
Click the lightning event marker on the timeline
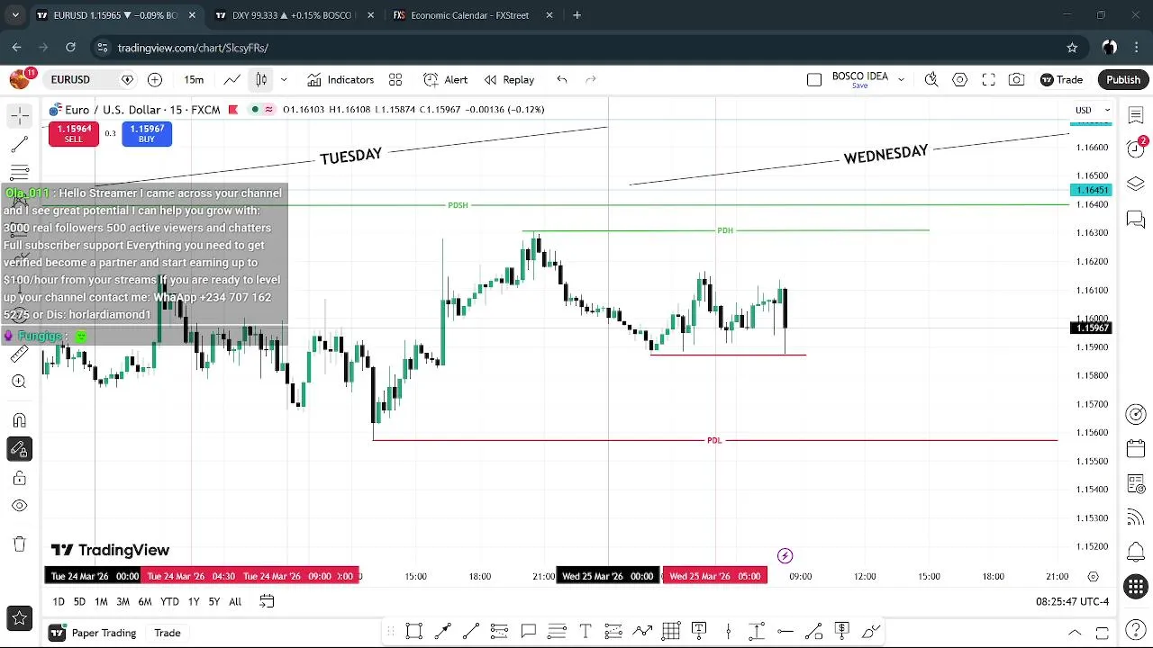point(785,556)
